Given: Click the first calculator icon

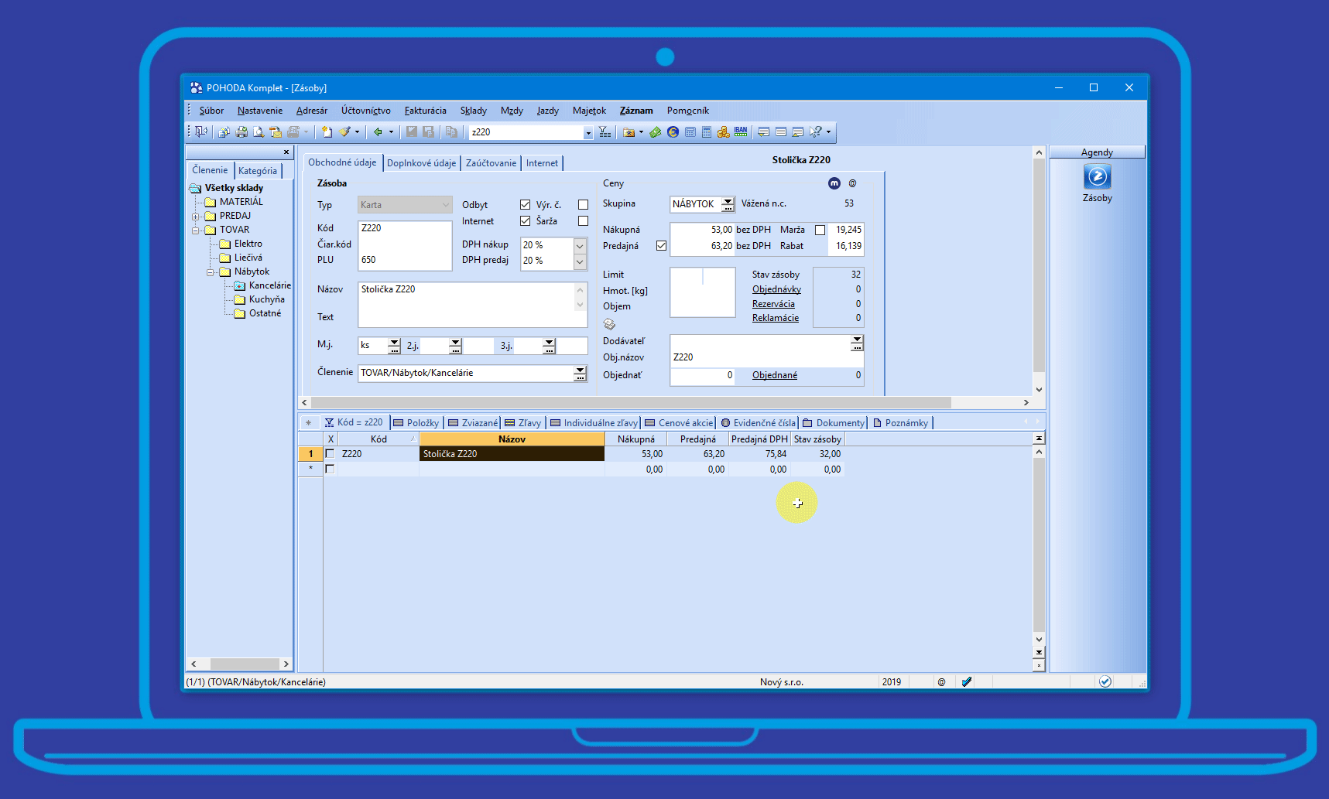Looking at the screenshot, I should (x=690, y=131).
